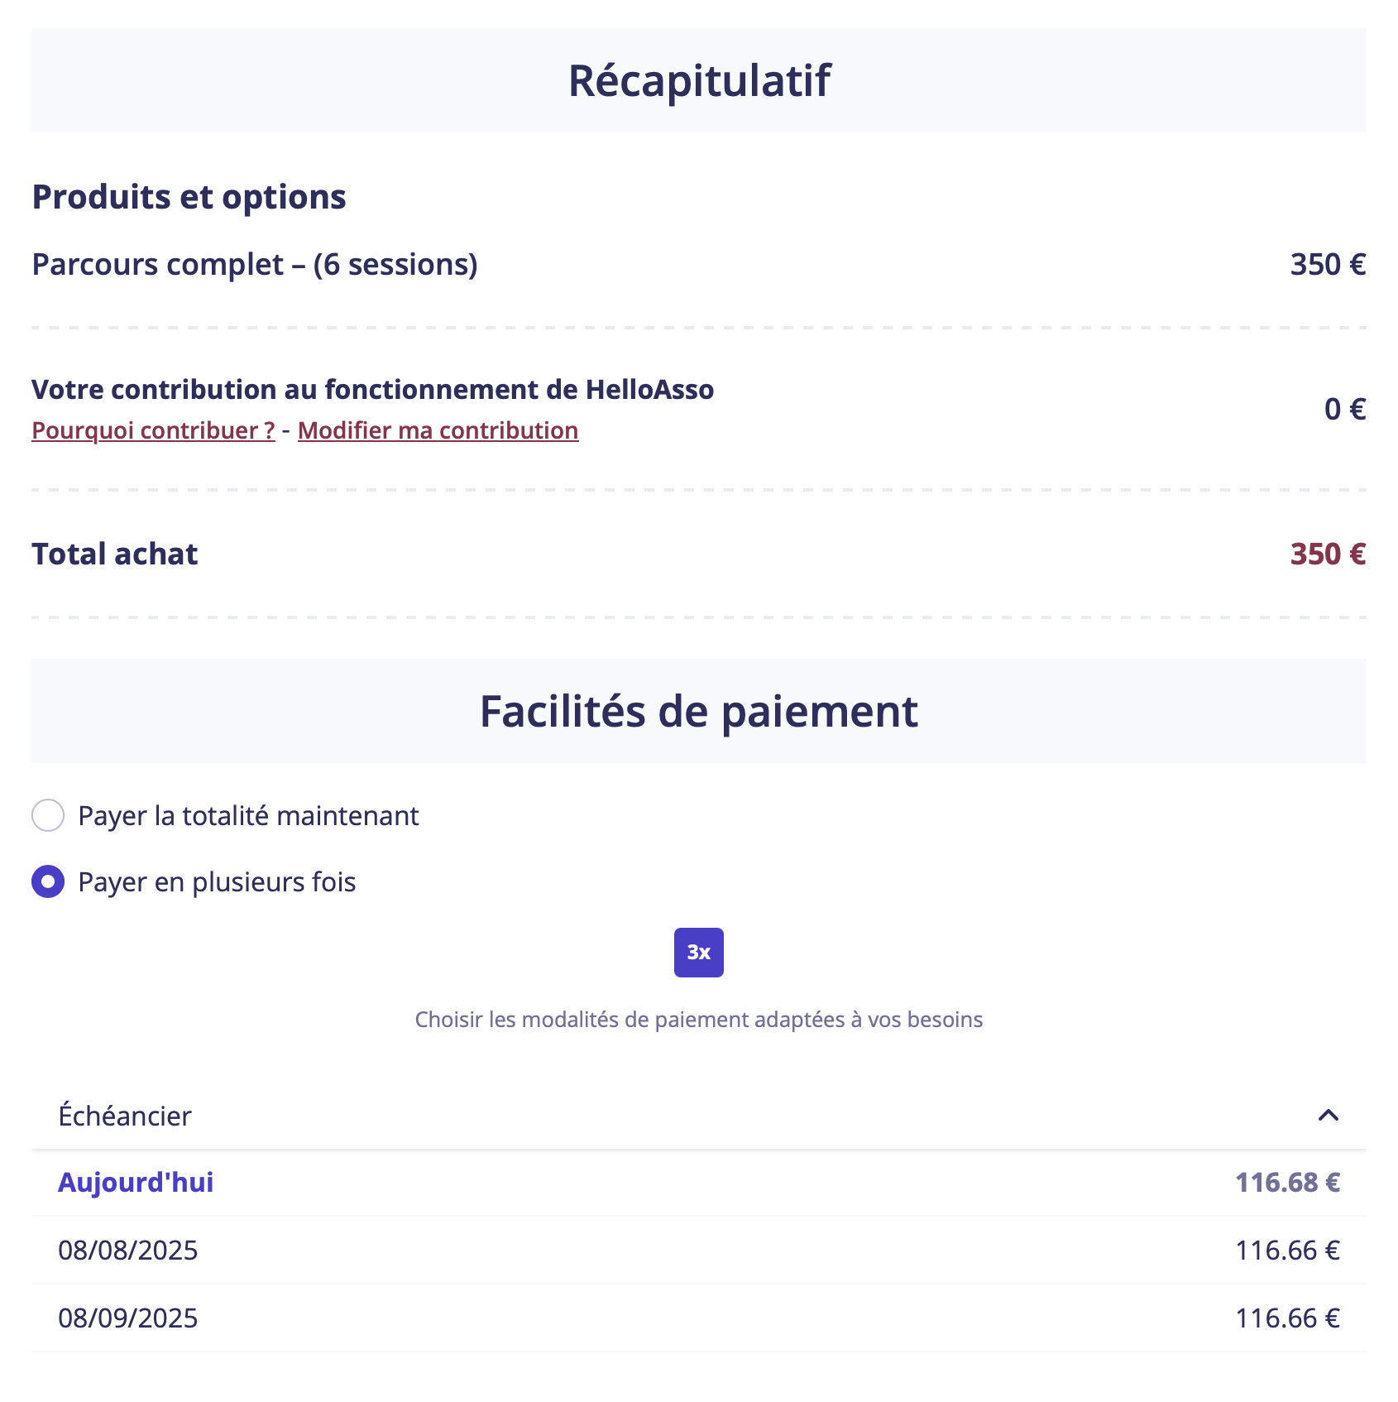Click the HelloAsso contribution title text
Viewport: 1398px width, 1402px height.
tap(372, 389)
